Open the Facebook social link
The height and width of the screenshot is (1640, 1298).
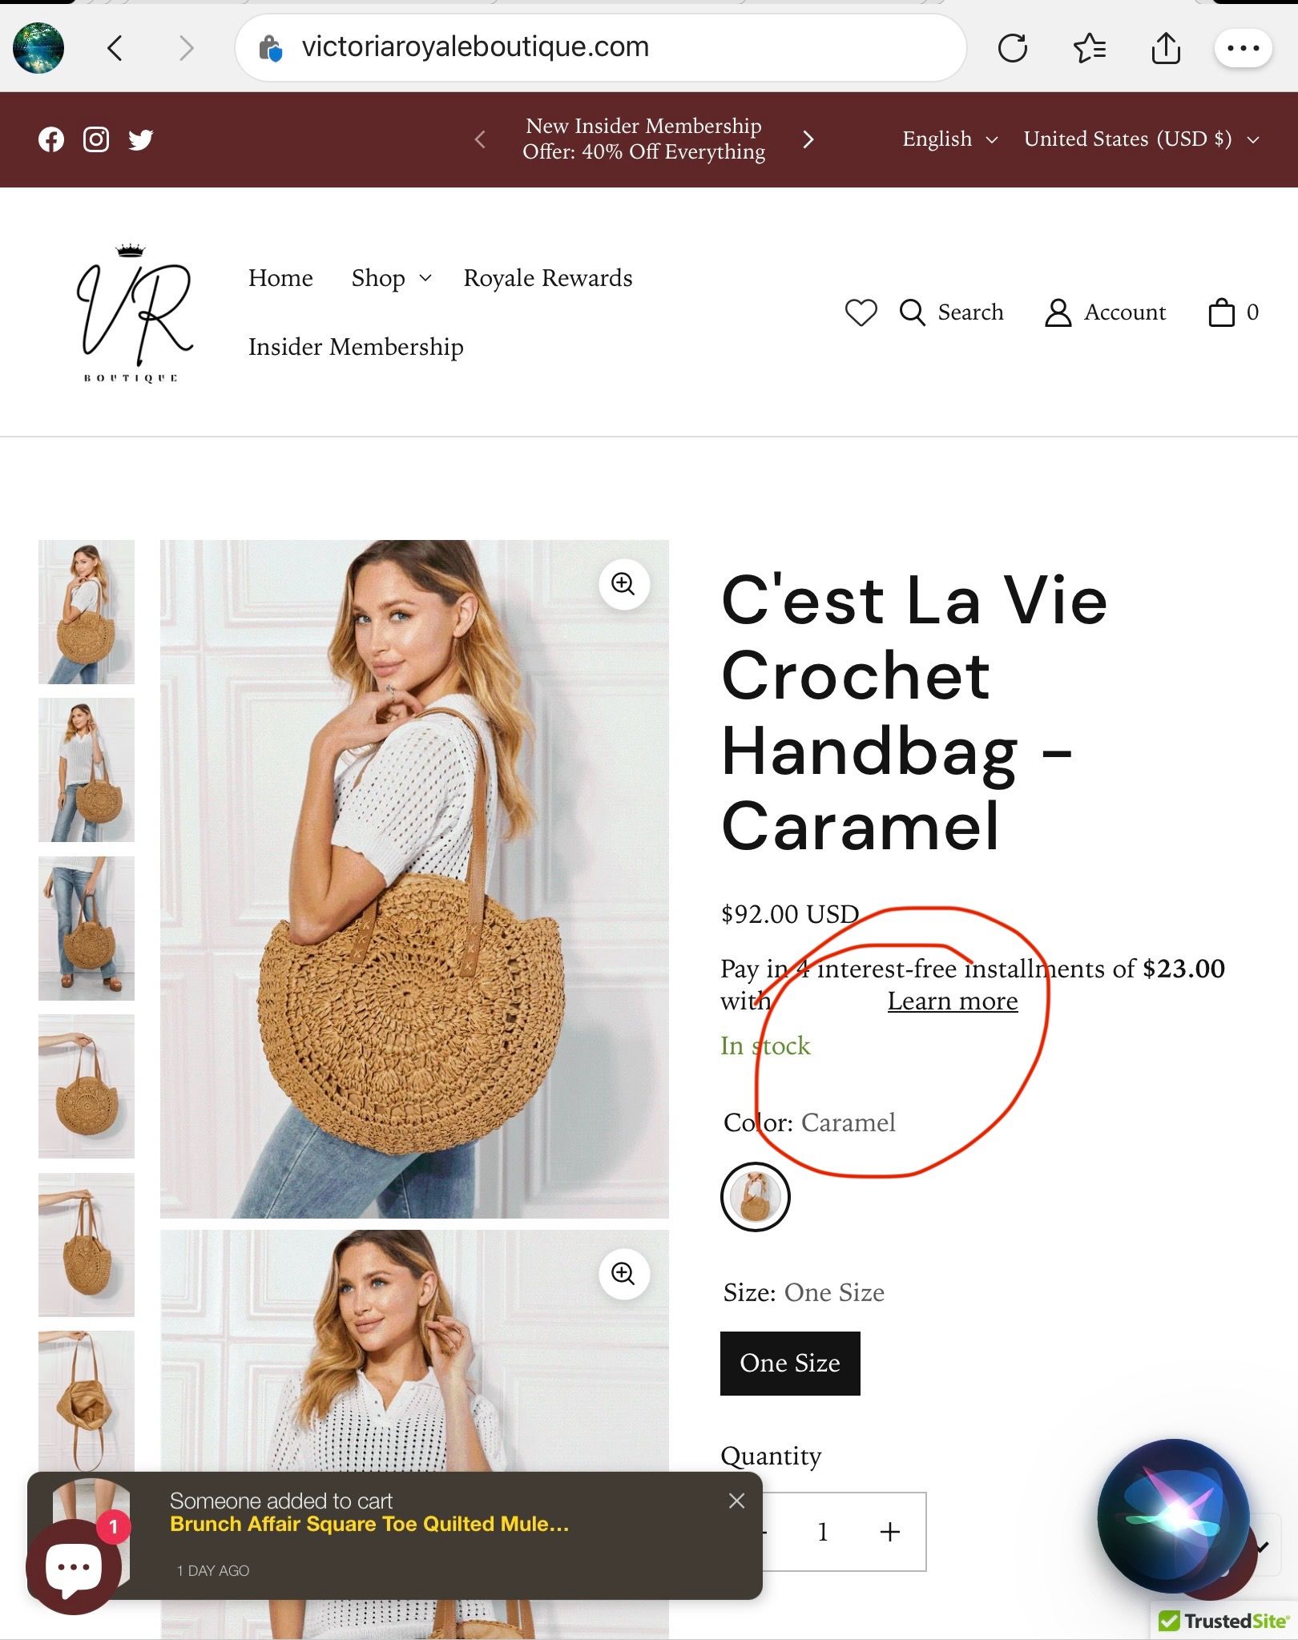point(51,139)
